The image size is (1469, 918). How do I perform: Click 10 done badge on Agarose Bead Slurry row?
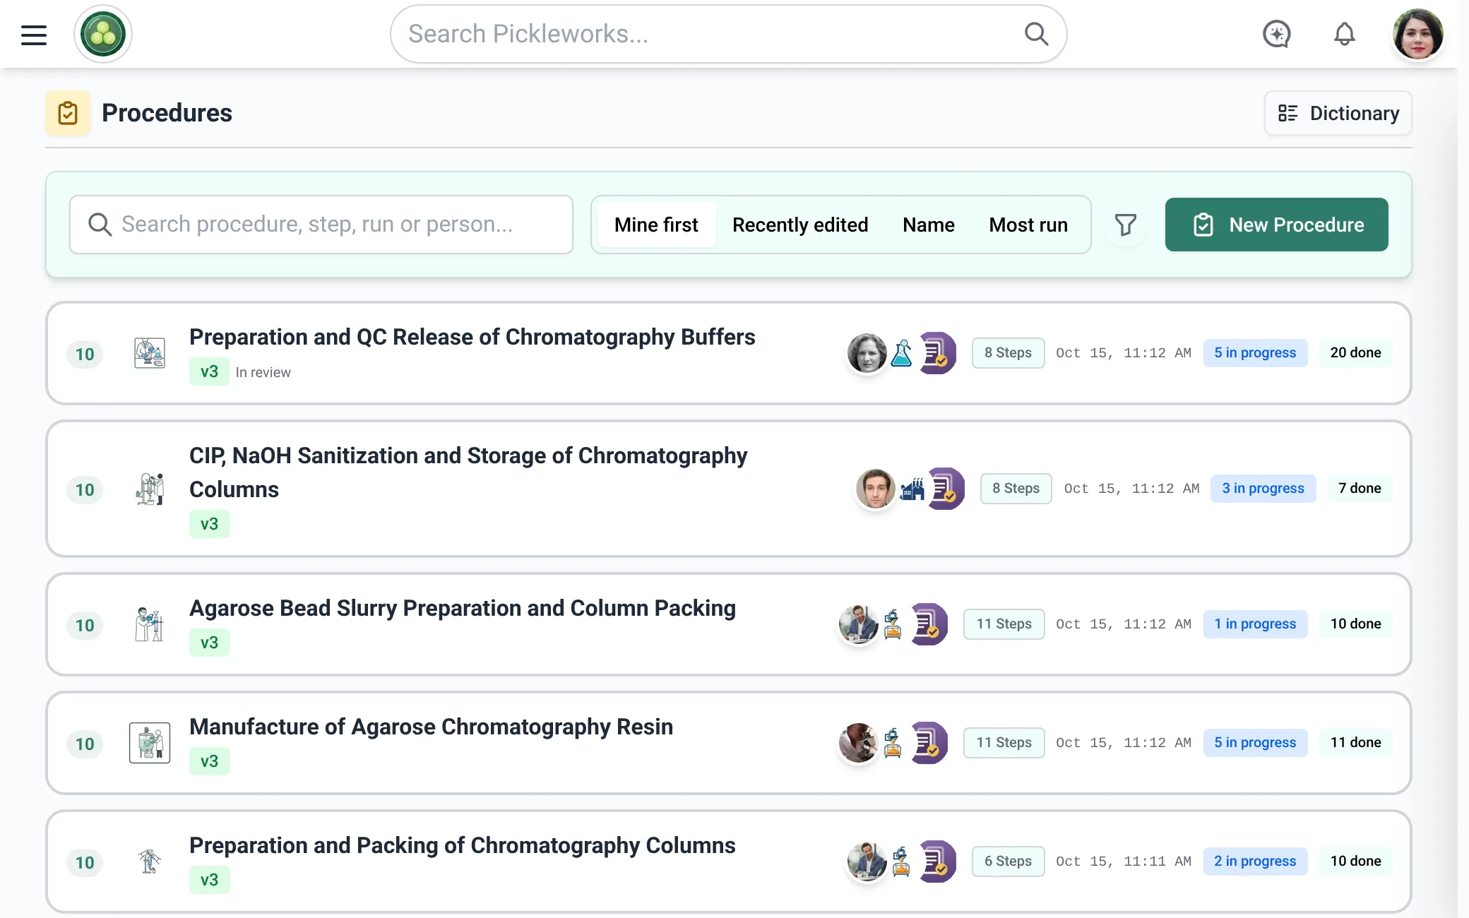(x=1355, y=624)
